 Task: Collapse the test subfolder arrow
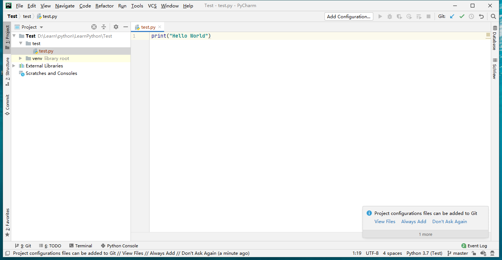click(21, 43)
